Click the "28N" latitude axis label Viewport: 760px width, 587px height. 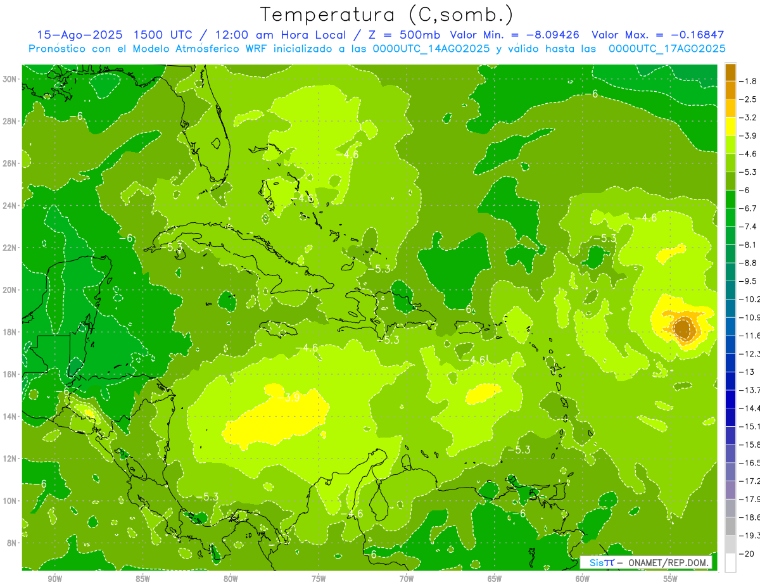click(x=10, y=121)
